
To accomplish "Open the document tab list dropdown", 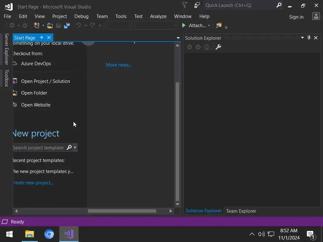I will point(178,38).
